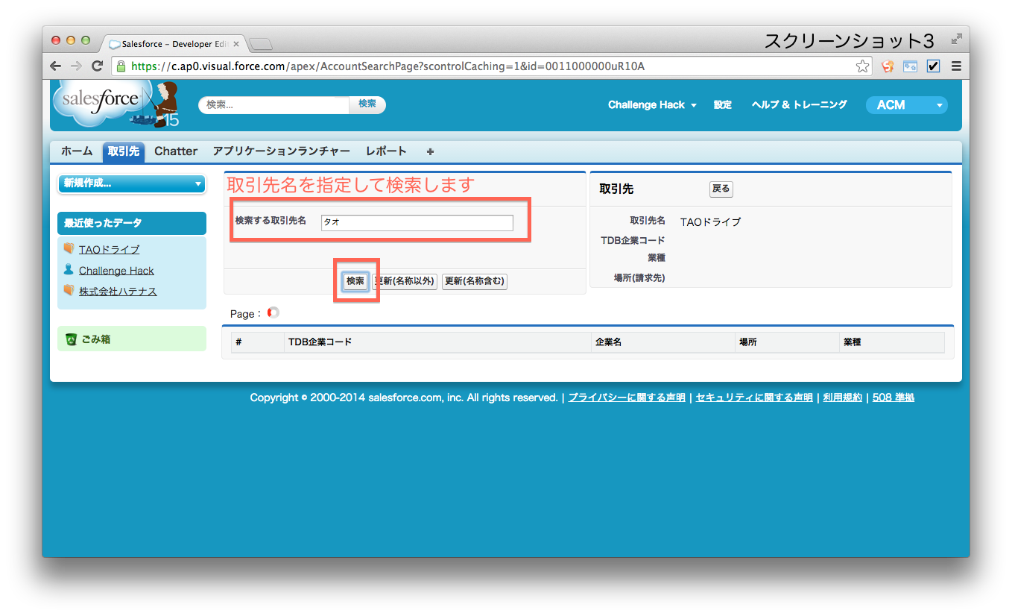Viewport: 1012px width, 616px height.
Task: Click the header 検索 button
Action: pyautogui.click(x=367, y=104)
